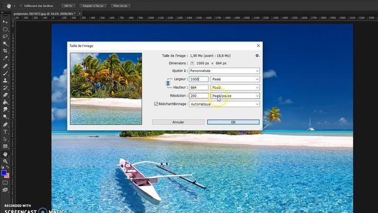378x213 pixels.
Task: Select the Lasso tool
Action: coord(5,37)
